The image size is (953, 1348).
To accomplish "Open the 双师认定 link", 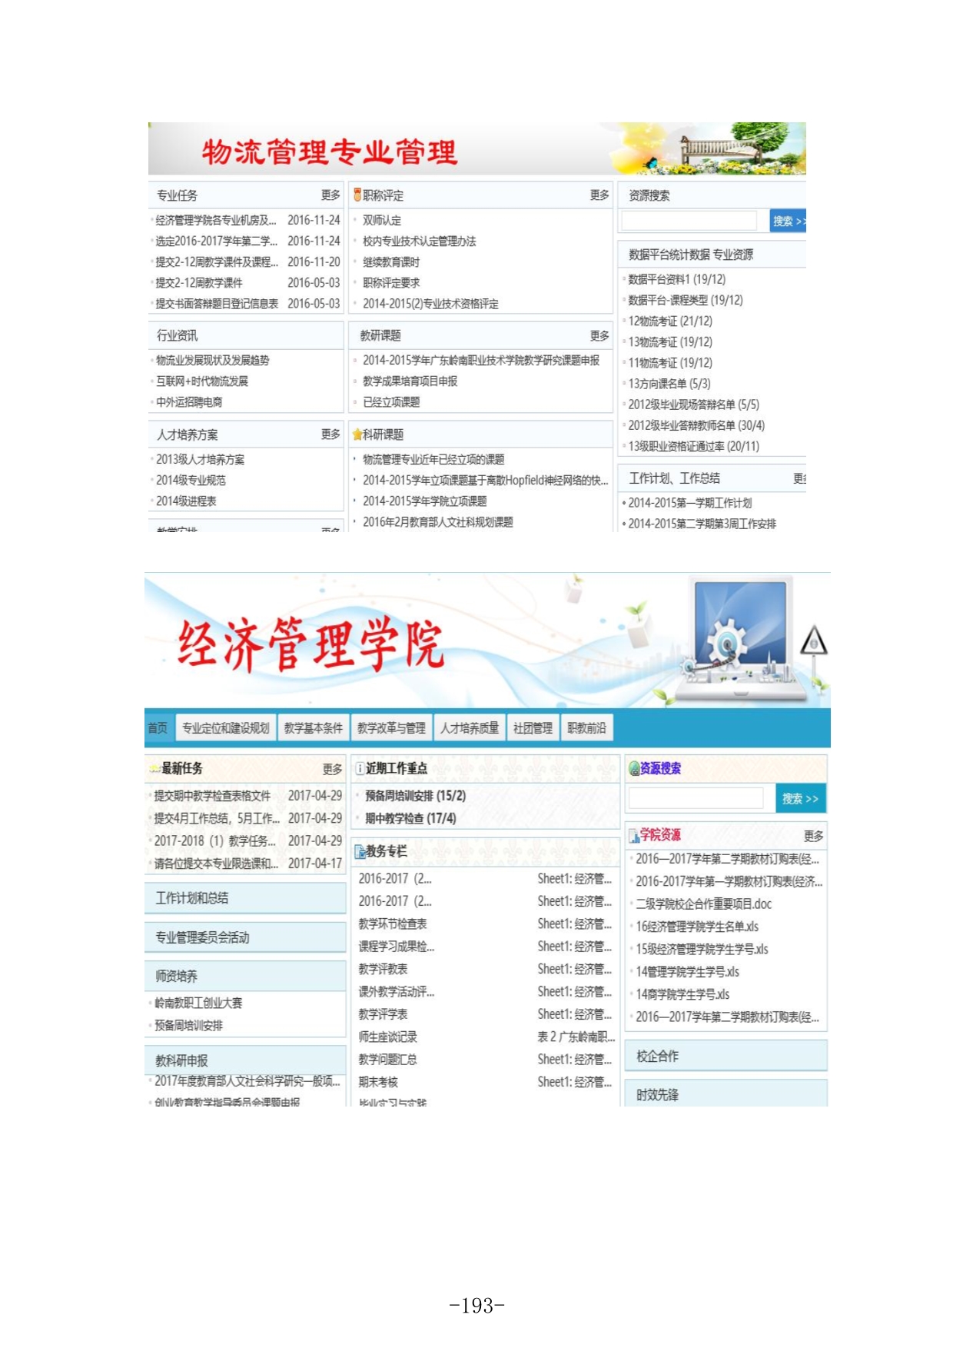I will [382, 220].
